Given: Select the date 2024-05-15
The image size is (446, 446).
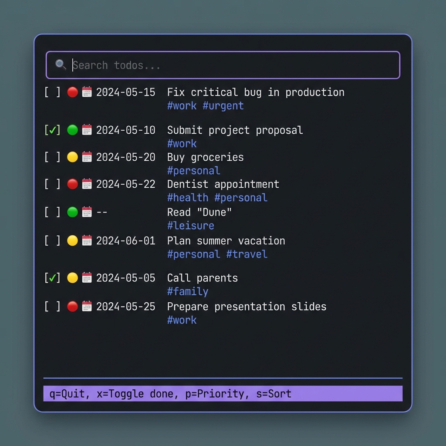Looking at the screenshot, I should [126, 92].
